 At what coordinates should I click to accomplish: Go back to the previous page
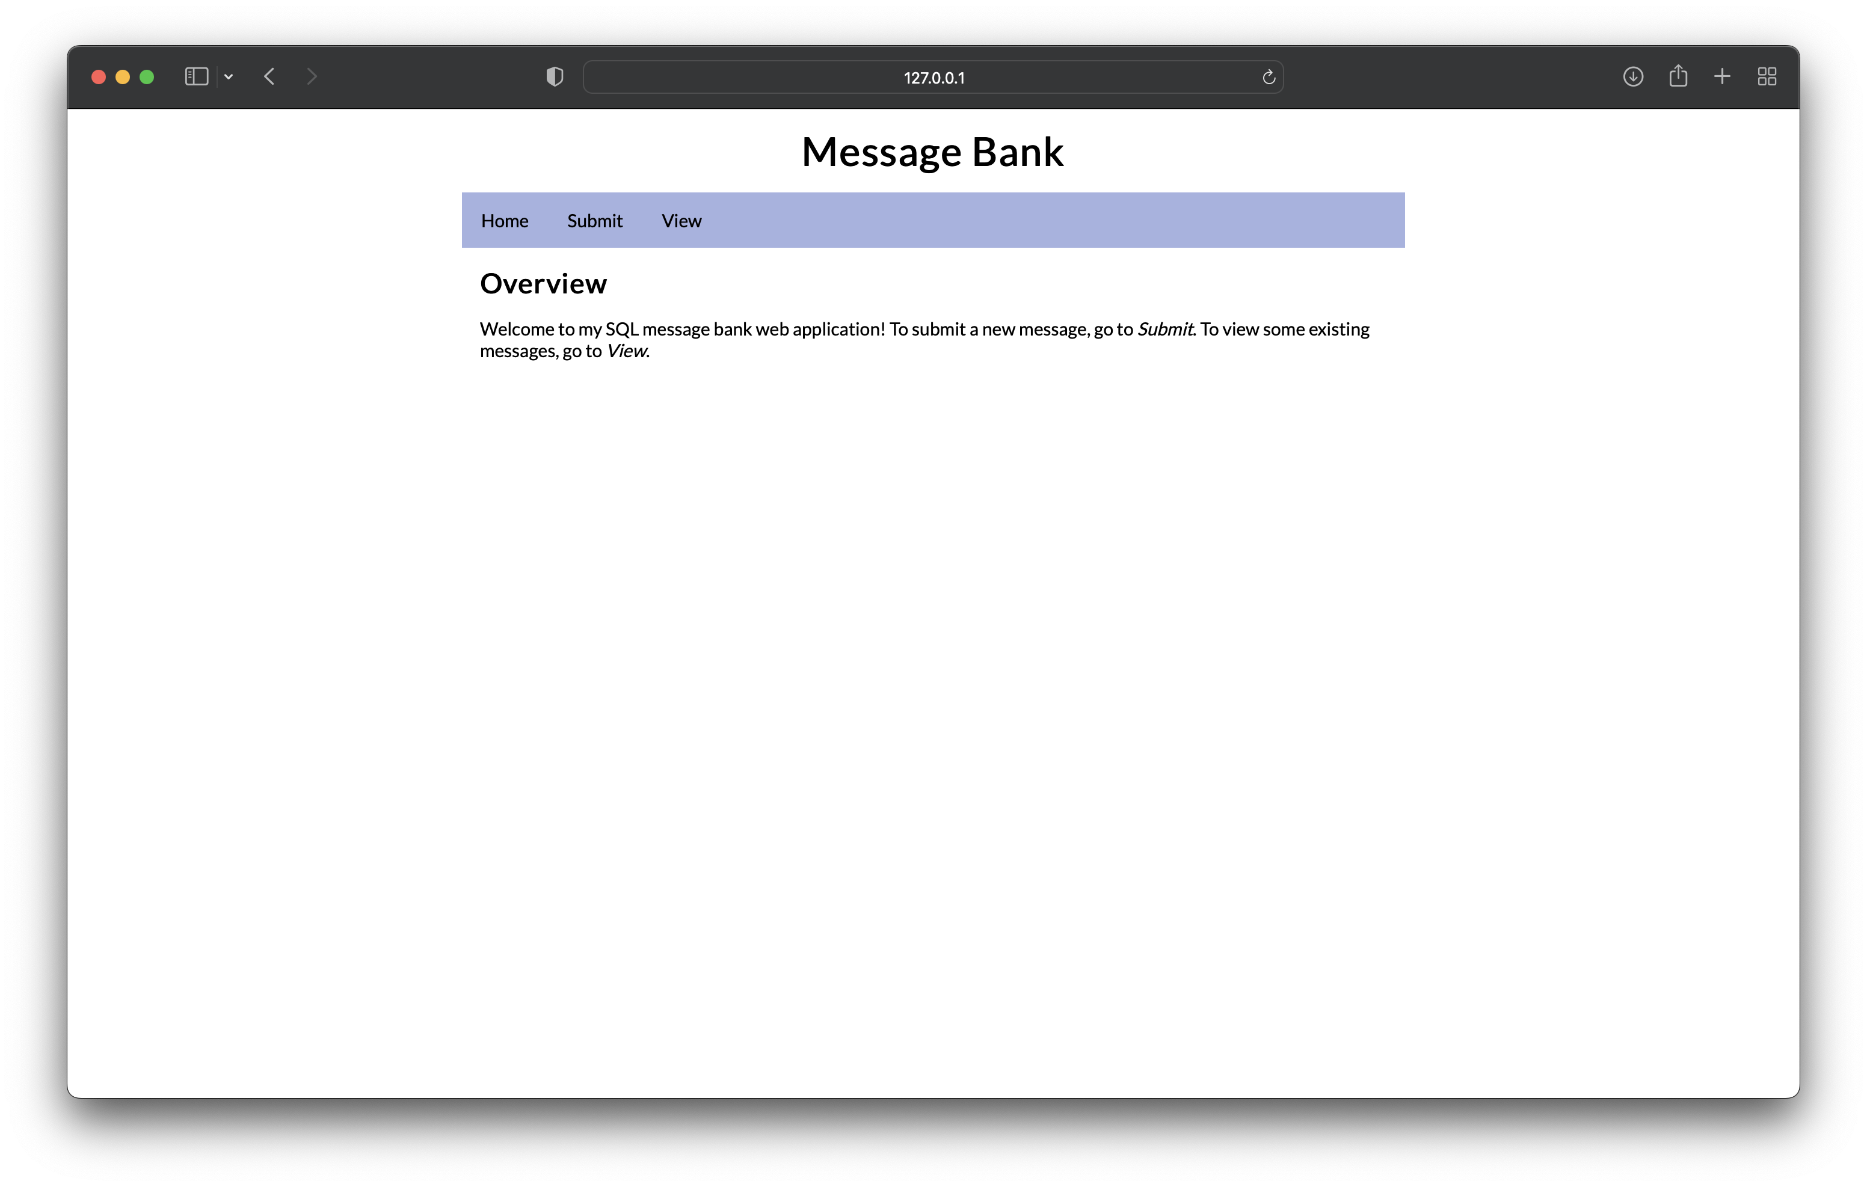[x=269, y=77]
